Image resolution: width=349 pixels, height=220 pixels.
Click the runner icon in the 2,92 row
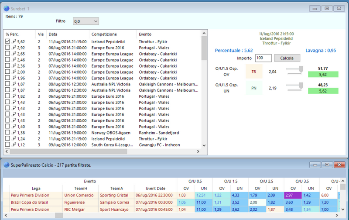14,48
